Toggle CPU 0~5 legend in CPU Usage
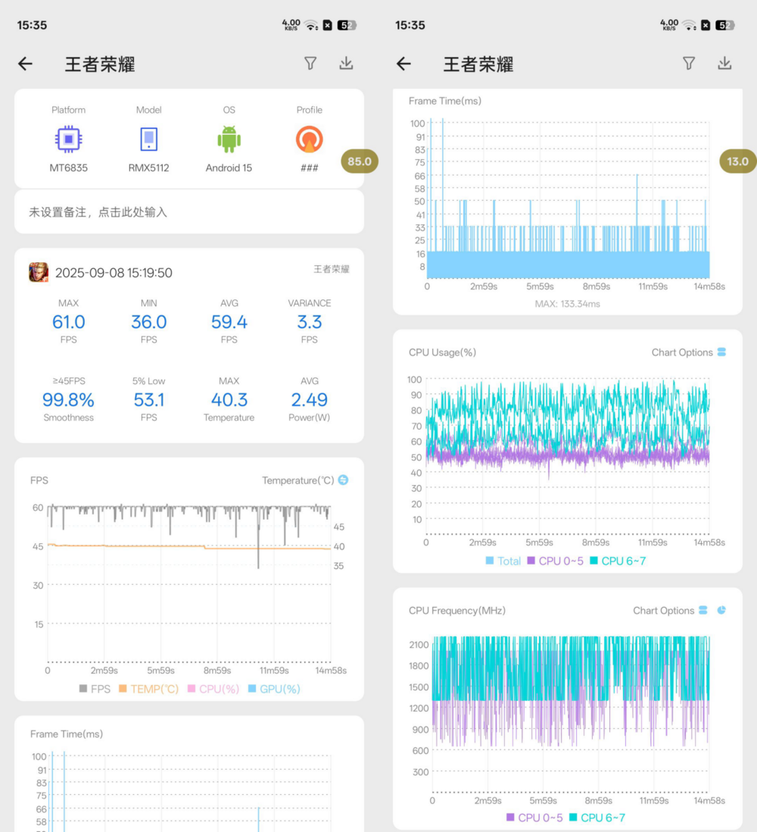This screenshot has width=757, height=832. [555, 561]
